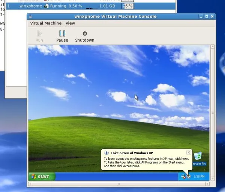Close the winxphome Virtual Machine Console window
The width and height of the screenshot is (225, 192).
pyautogui.click(x=212, y=16)
